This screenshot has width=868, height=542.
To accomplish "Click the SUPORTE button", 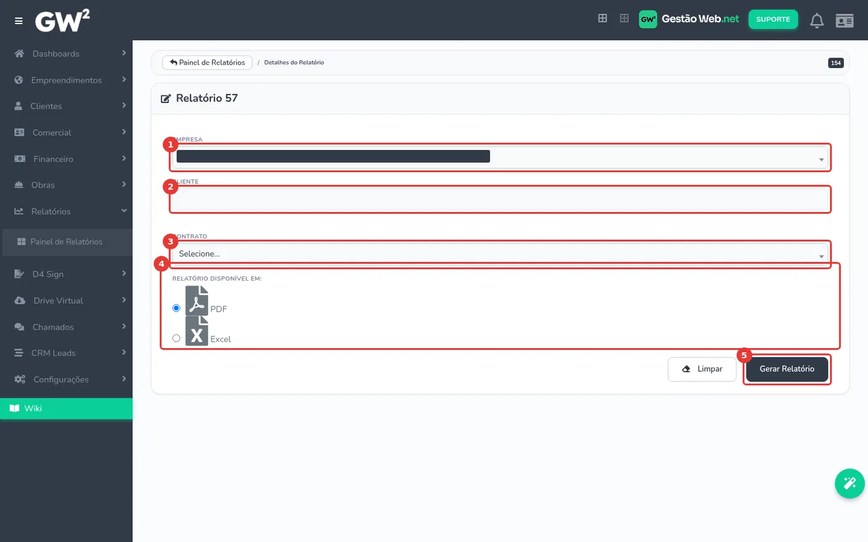I will (773, 19).
